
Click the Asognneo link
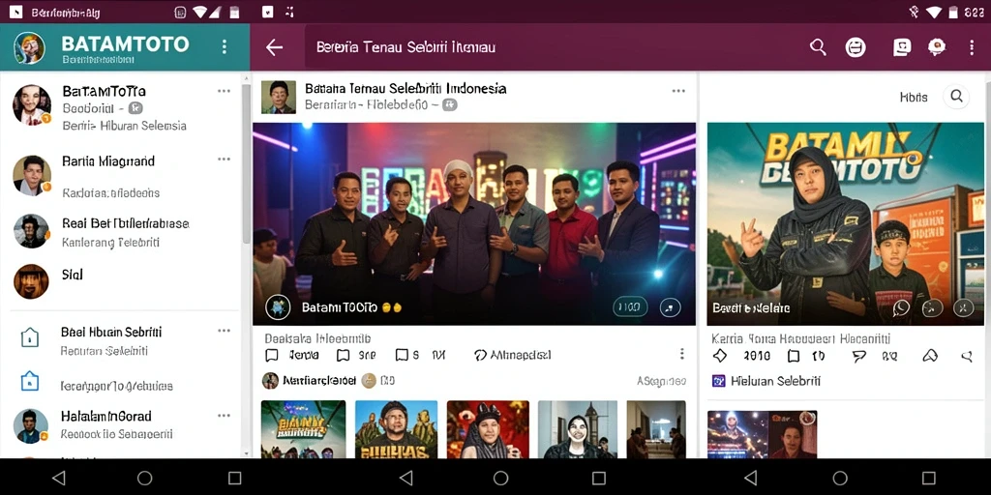pos(661,381)
